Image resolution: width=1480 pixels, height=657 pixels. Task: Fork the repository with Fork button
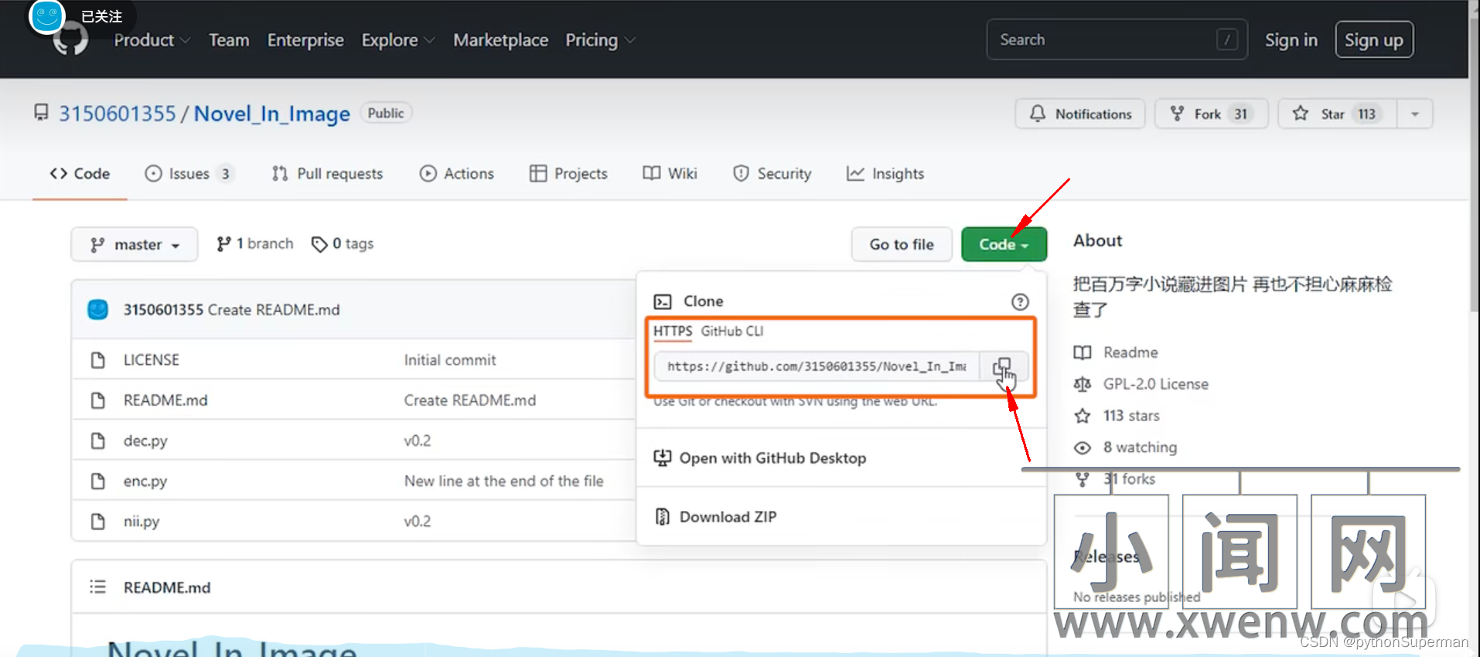(x=1211, y=114)
